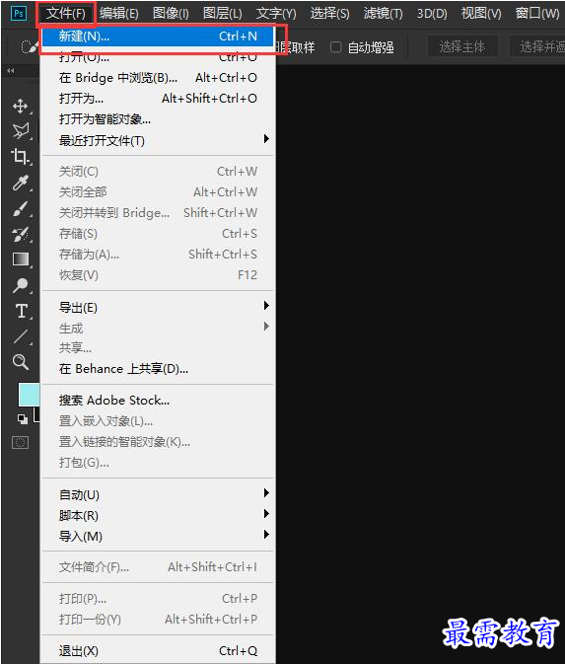This screenshot has width=565, height=664.
Task: Click the Quick Selection tool preset icon
Action: pos(30,46)
